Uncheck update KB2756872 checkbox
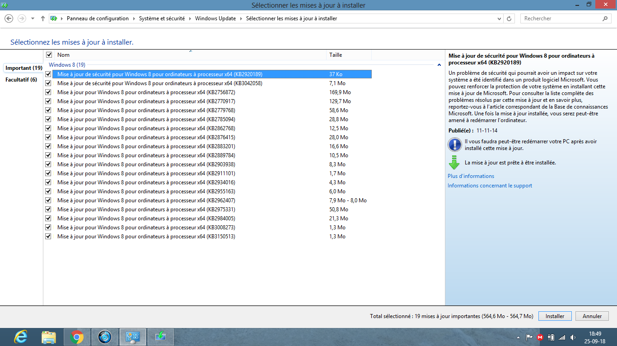Image resolution: width=617 pixels, height=346 pixels. click(x=48, y=92)
